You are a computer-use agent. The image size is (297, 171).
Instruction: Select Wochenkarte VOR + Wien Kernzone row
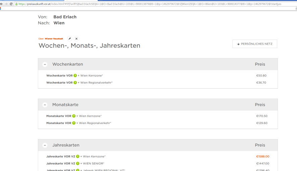coord(158,76)
